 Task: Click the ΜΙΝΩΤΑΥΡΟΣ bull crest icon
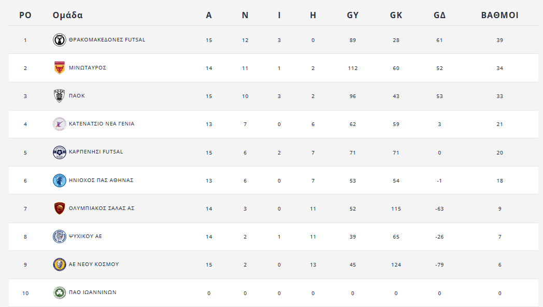coord(60,68)
